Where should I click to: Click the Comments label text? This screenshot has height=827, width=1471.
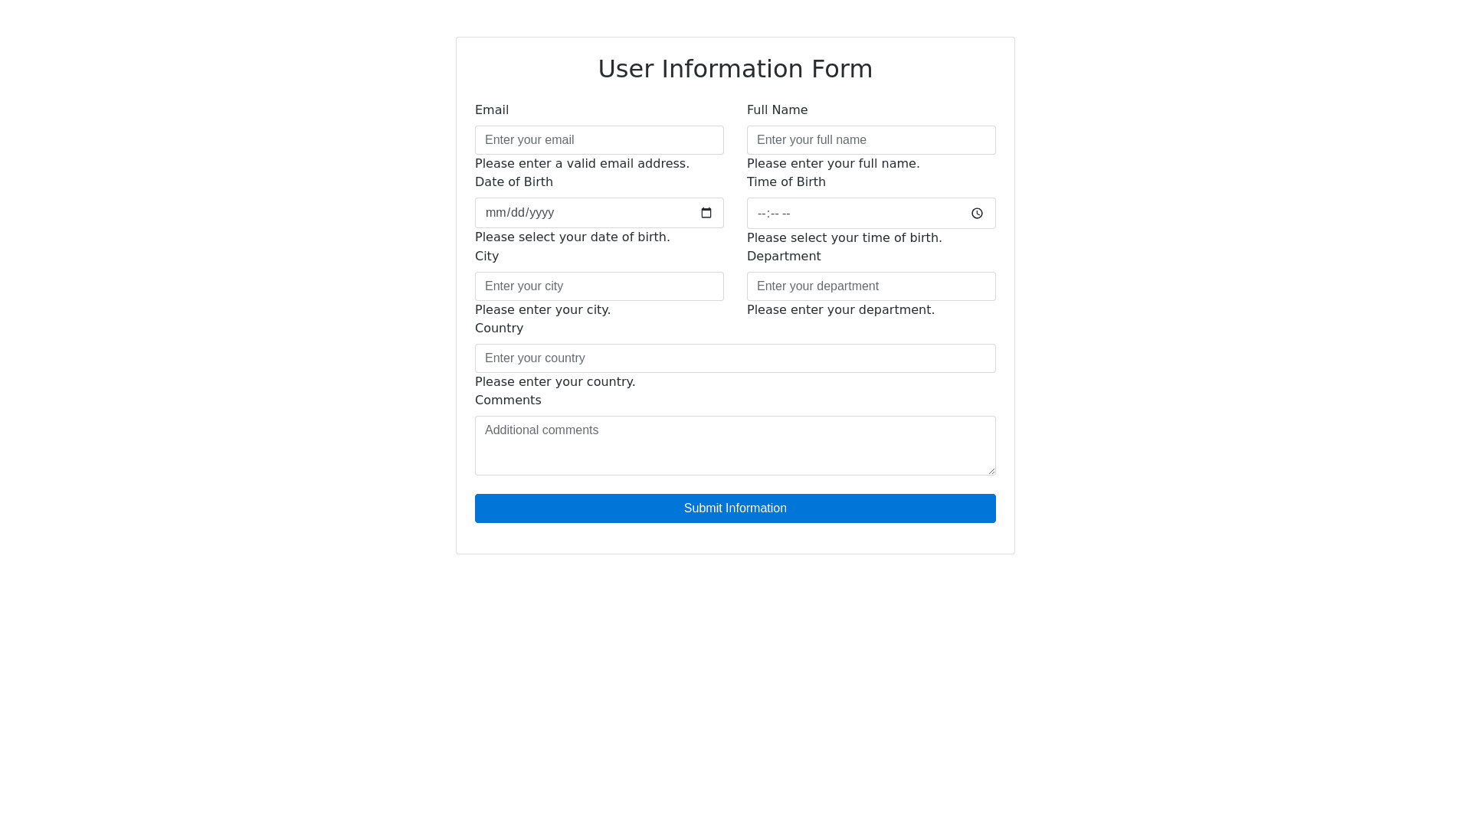tap(508, 400)
